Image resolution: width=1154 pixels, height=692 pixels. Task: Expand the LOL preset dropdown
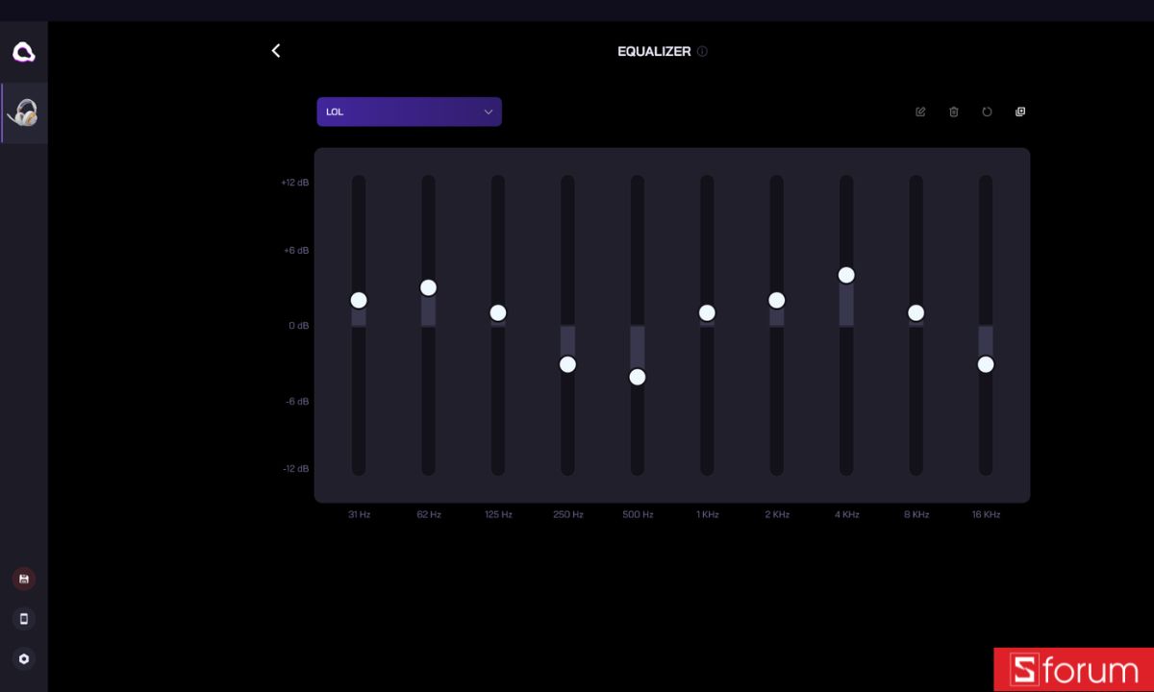pos(410,111)
